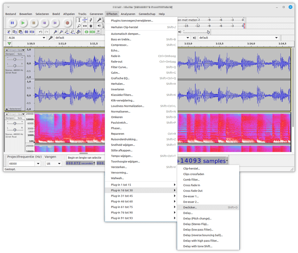
Task: Open the Vangen Uit dropdown
Action: click(x=54, y=164)
